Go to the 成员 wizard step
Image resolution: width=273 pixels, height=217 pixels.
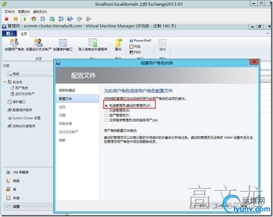pos(62,107)
